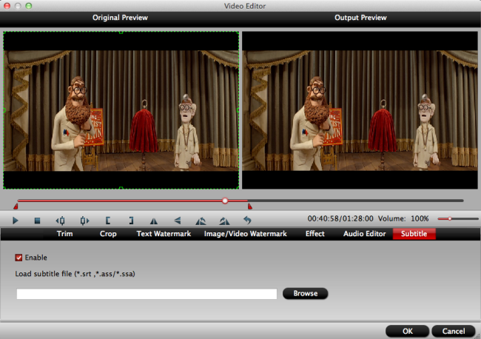Set trim start with left bracket icon
Screen dimensions: 481x339
point(108,221)
